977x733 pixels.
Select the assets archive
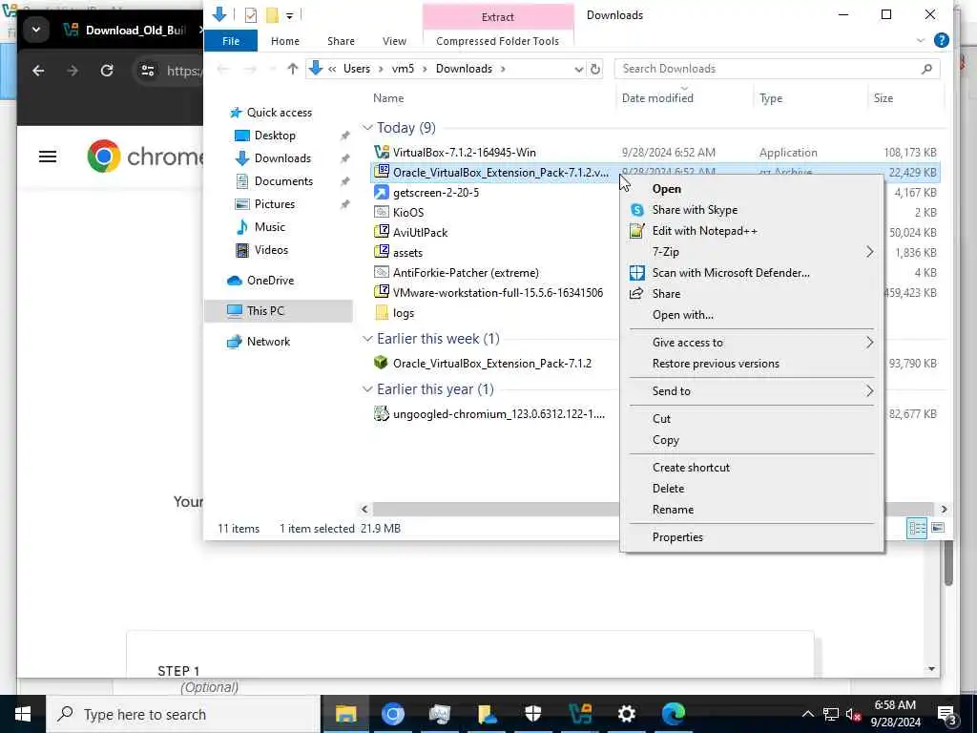point(407,252)
